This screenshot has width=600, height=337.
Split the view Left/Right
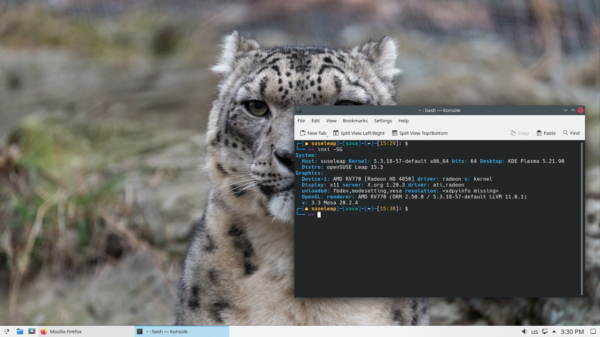[359, 133]
